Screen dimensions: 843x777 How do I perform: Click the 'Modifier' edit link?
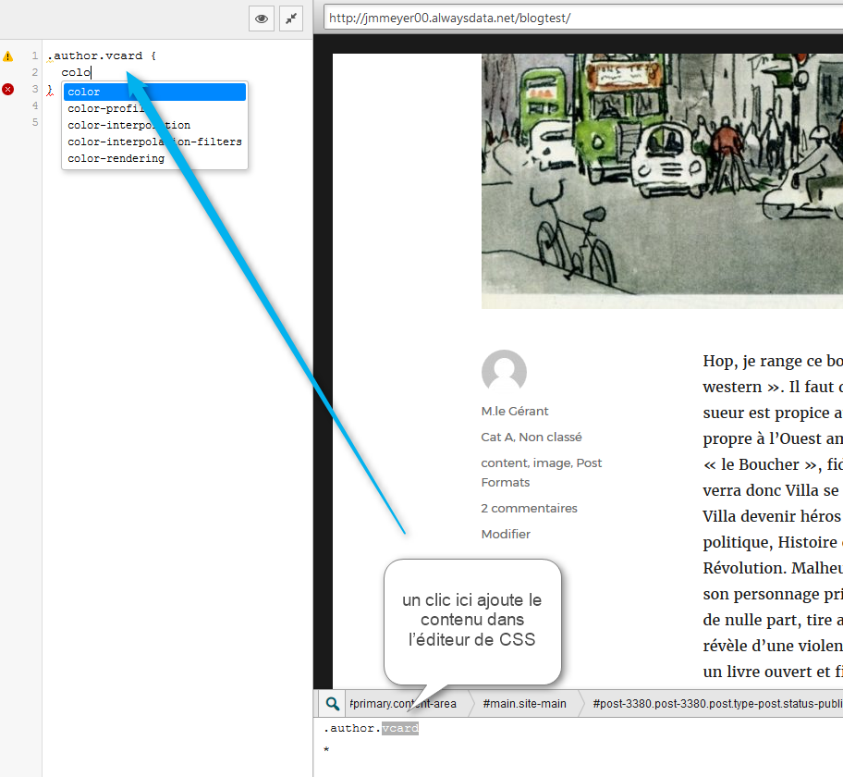[506, 534]
